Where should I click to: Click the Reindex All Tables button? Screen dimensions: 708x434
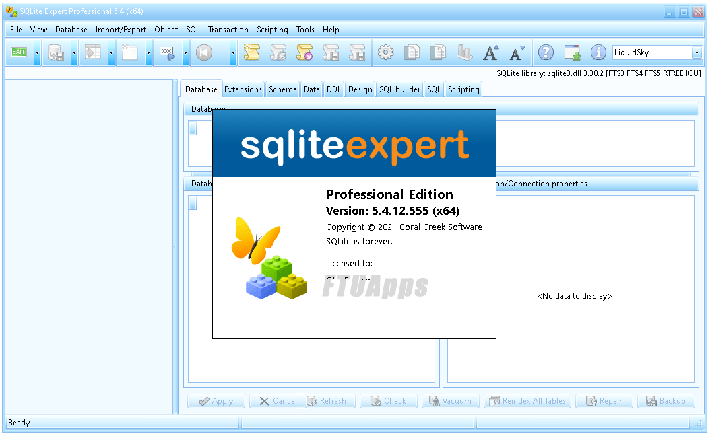point(527,401)
